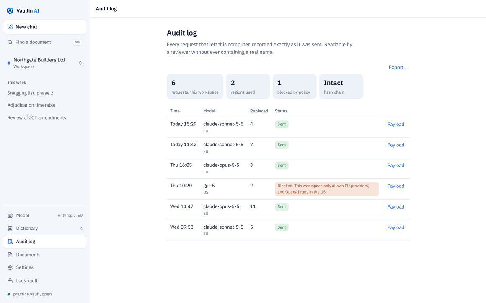Image resolution: width=486 pixels, height=303 pixels.
Task: Click claude-opus-5-5 in Thu 16:05 row
Action: 221,165
